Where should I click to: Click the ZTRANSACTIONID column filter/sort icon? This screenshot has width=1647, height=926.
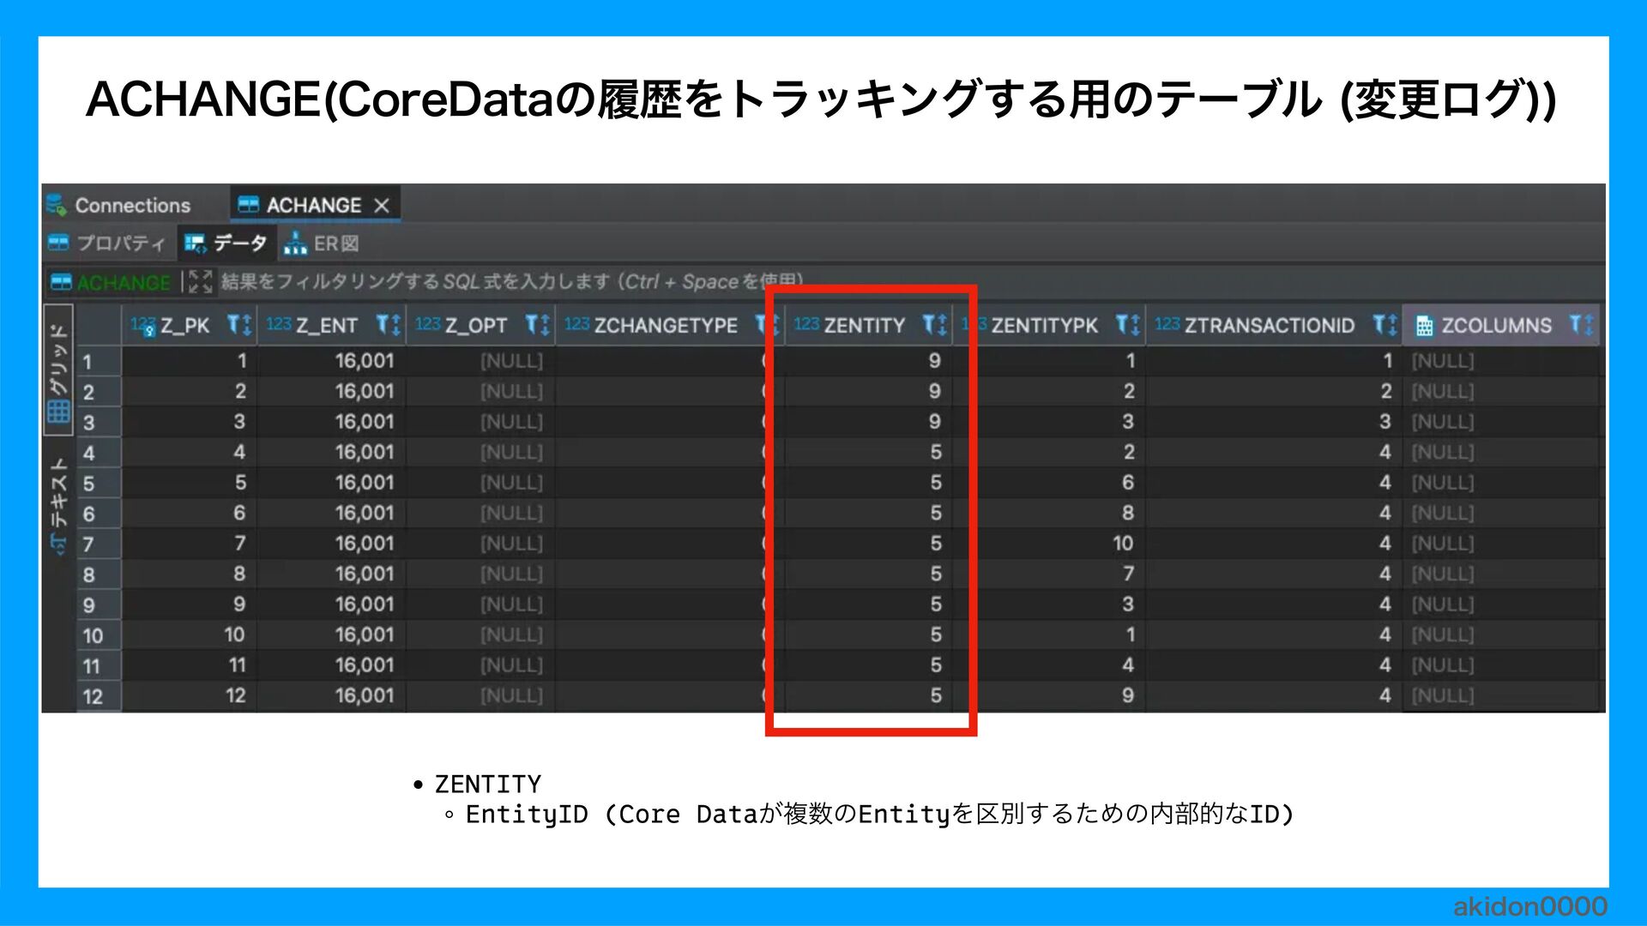tap(1385, 325)
